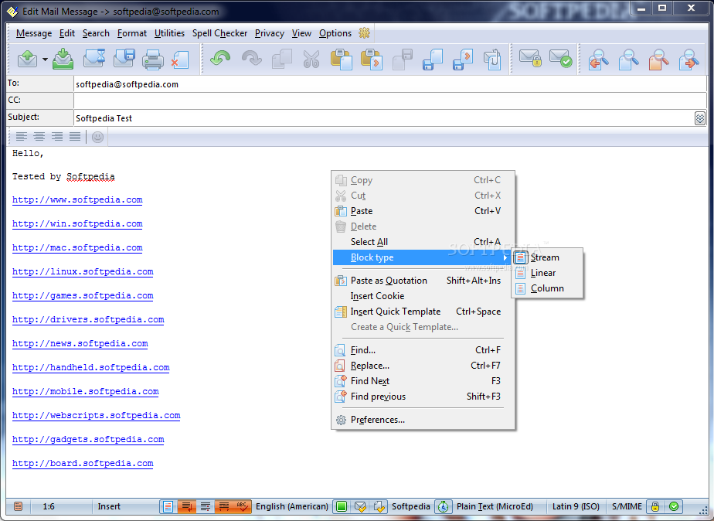Open the http://board.softpedia.com link
This screenshot has height=521, width=714.
tap(83, 464)
